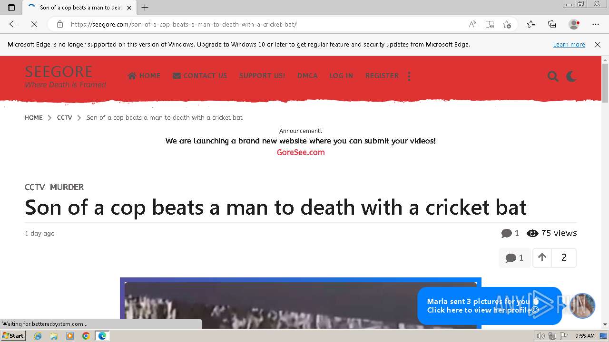Image resolution: width=609 pixels, height=342 pixels.
Task: Open Internet Explorer from taskbar
Action: [38, 336]
